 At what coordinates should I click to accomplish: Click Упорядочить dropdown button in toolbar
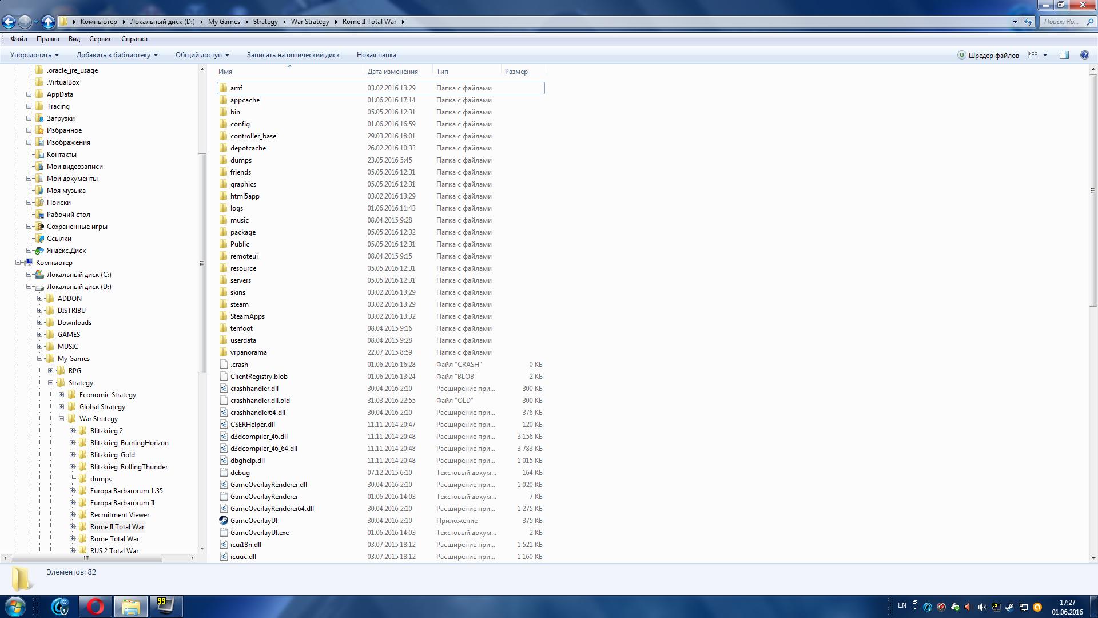(35, 55)
